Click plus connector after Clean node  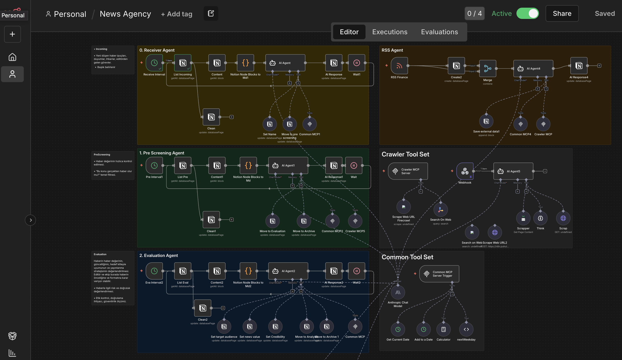[x=232, y=117]
